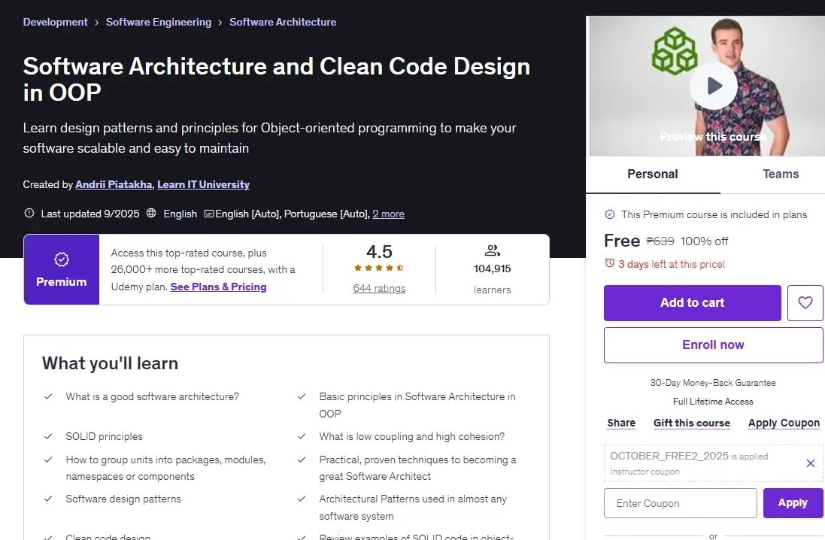
Task: Click '3 days left at this price!' text
Action: 672,264
